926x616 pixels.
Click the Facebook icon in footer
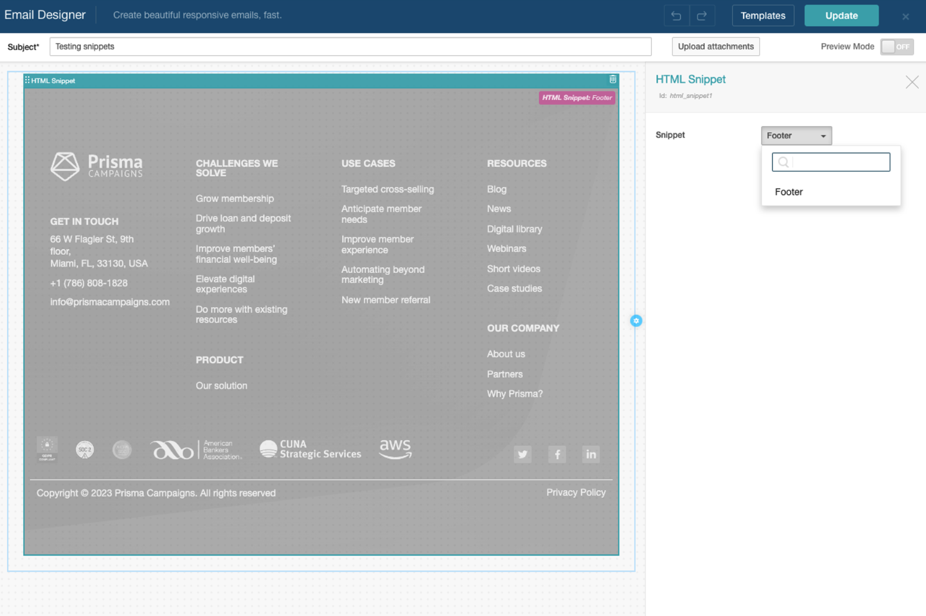557,454
